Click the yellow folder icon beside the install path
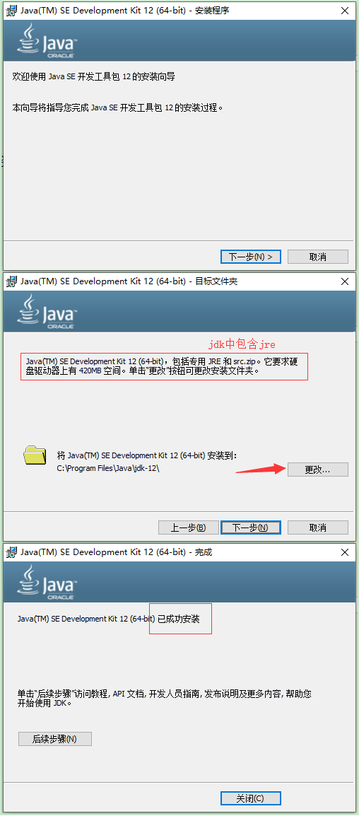The image size is (359, 816). (35, 455)
